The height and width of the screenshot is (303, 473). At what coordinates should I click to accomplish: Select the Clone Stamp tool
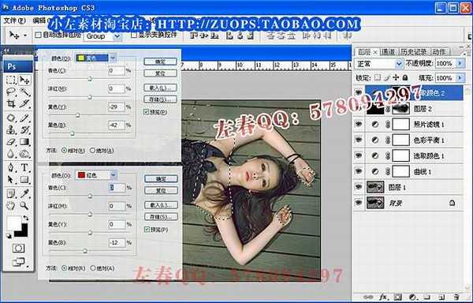click(x=11, y=130)
